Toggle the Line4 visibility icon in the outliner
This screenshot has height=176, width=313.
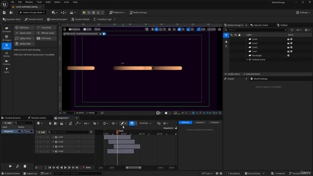pos(291,39)
